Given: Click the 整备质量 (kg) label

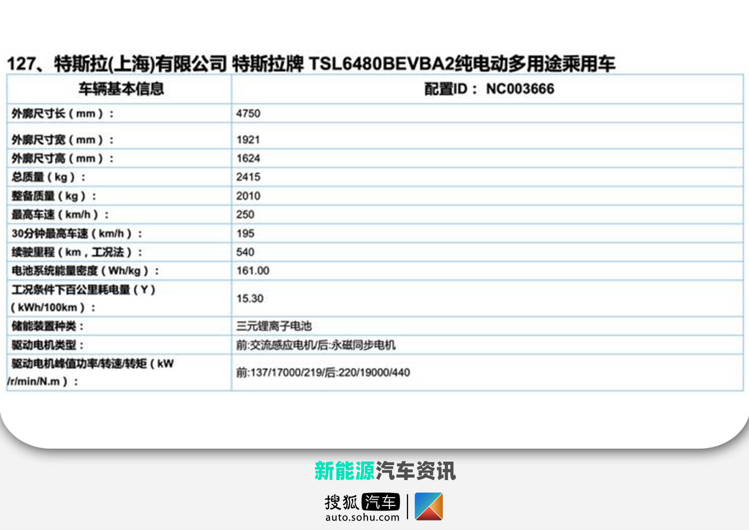Looking at the screenshot, I should click(x=54, y=196).
